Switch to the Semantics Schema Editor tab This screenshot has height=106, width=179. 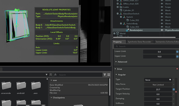[x=167, y=42]
